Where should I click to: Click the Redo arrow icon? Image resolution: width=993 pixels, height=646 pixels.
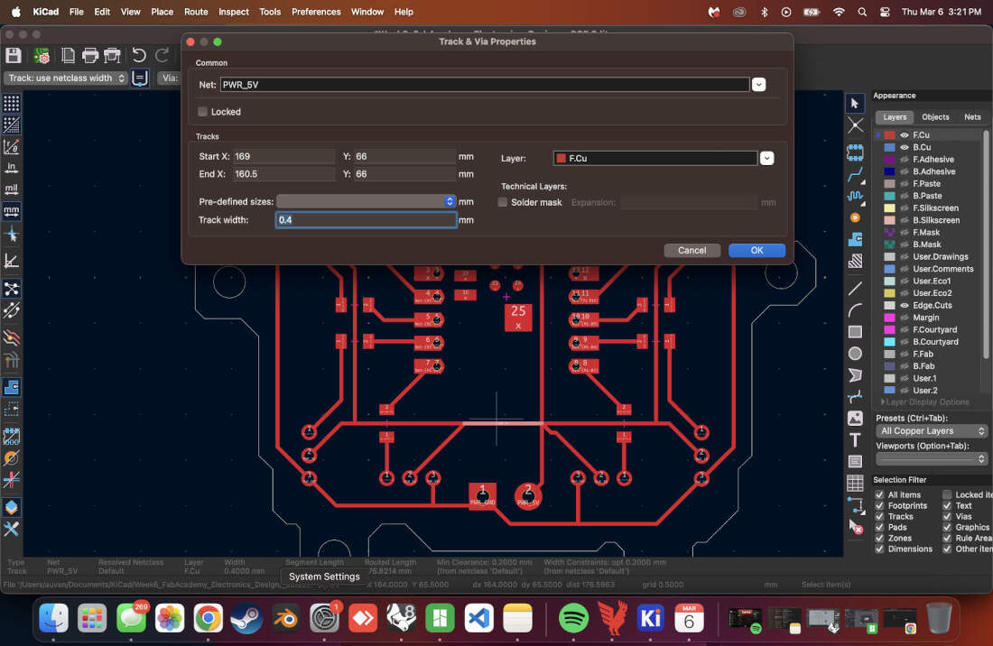(162, 56)
